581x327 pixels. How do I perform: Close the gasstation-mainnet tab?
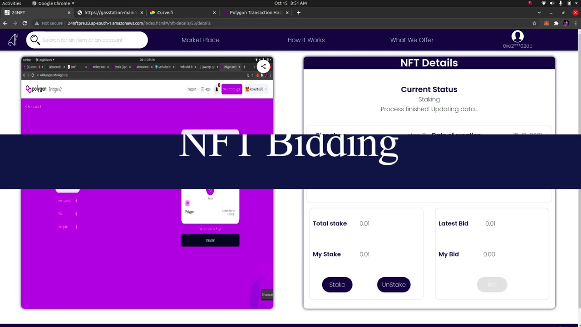(x=142, y=13)
